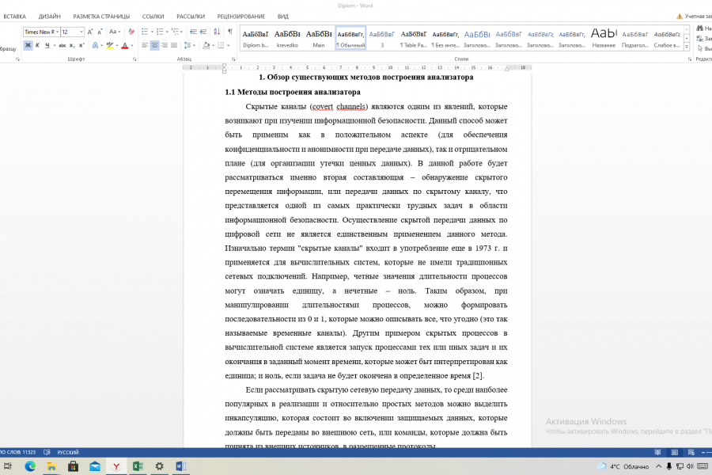Viewport: 712px width, 475px height.
Task: Open line spacing options
Action: [x=188, y=45]
